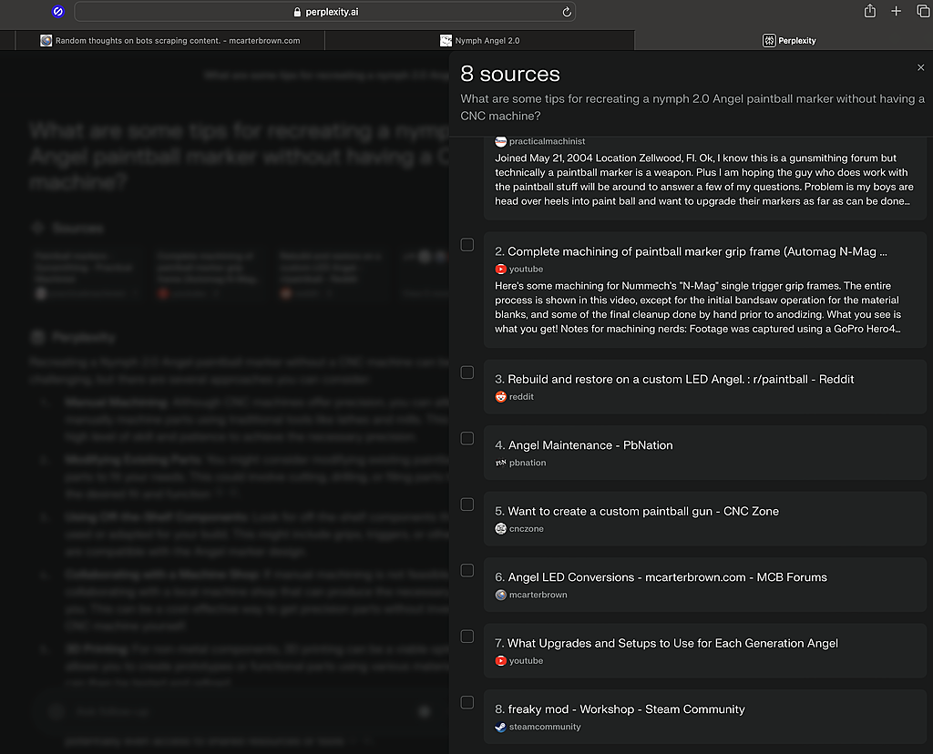Viewport: 933px width, 754px height.
Task: Check the box for Rebuild and restore source
Action: click(467, 372)
